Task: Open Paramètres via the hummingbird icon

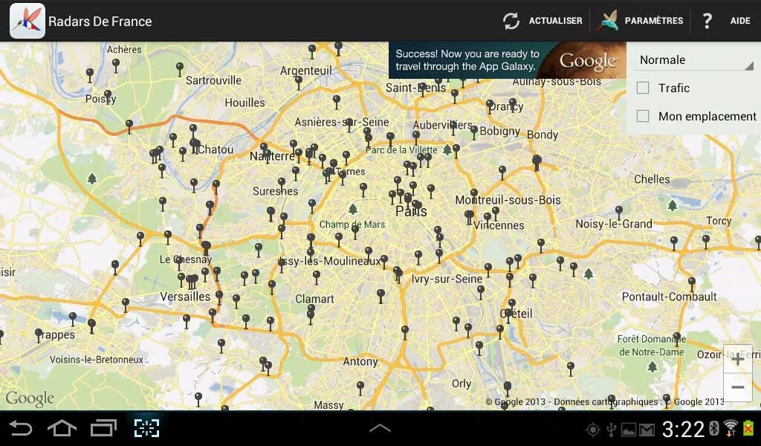Action: tap(609, 21)
